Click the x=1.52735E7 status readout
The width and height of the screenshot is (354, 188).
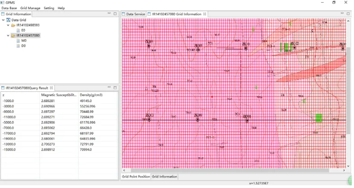259,183
